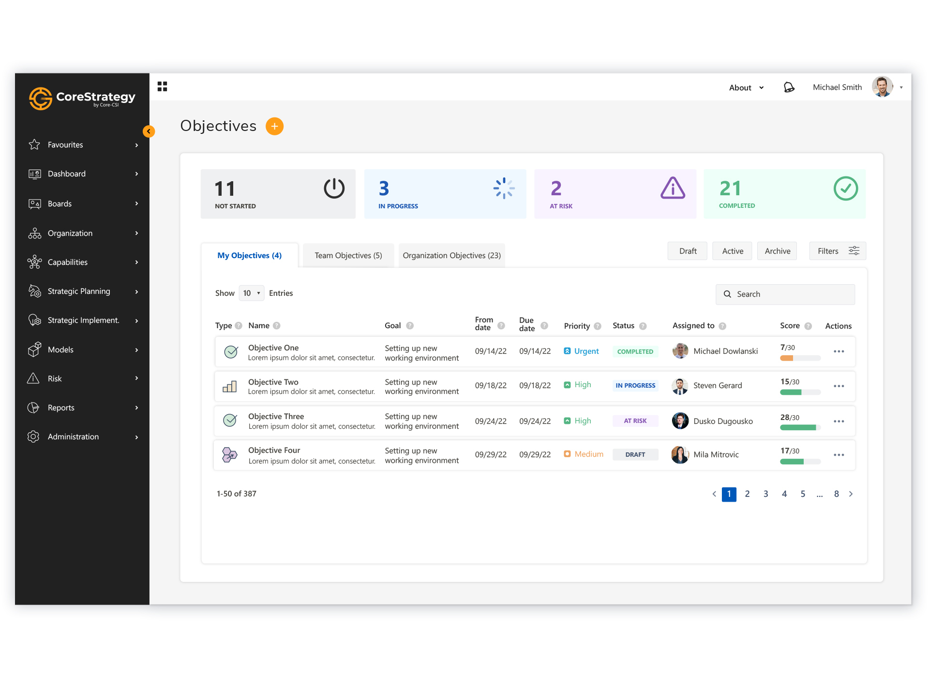Expand the About menu
The height and width of the screenshot is (681, 929).
[x=747, y=87]
